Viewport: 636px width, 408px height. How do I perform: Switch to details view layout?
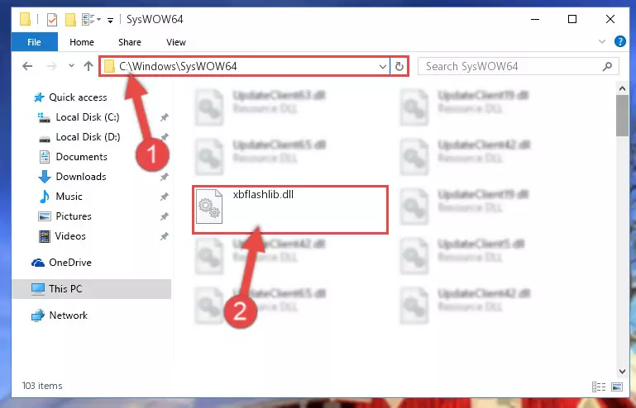[x=599, y=387]
